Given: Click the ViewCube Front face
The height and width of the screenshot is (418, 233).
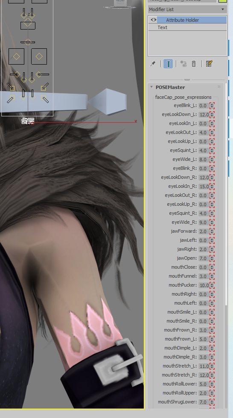Looking at the screenshot, I should pos(119,3).
